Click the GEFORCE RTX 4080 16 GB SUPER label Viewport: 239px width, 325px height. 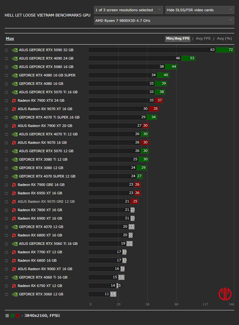pyautogui.click(x=47, y=75)
